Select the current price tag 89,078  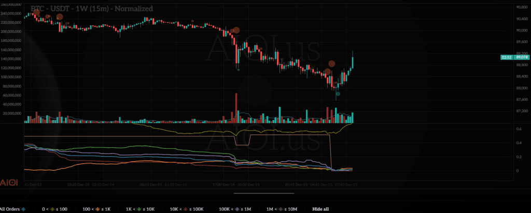(520, 57)
